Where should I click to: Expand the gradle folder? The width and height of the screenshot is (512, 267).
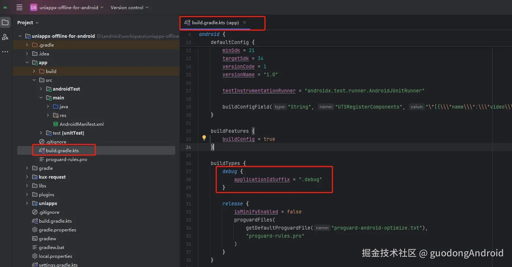(27, 168)
